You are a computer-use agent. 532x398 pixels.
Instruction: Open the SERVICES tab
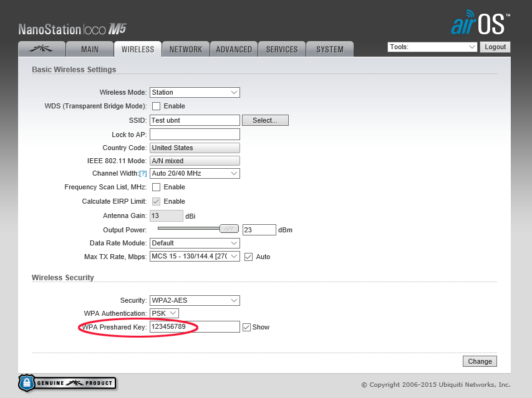coord(282,49)
